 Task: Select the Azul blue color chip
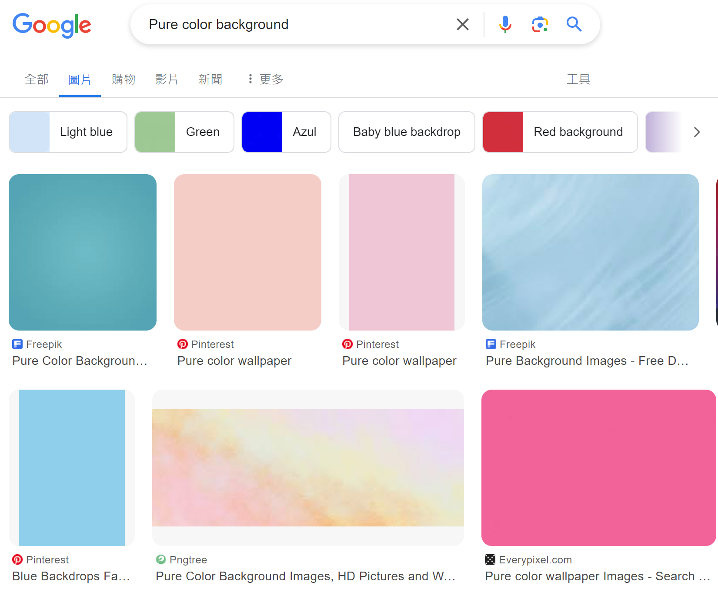286,132
